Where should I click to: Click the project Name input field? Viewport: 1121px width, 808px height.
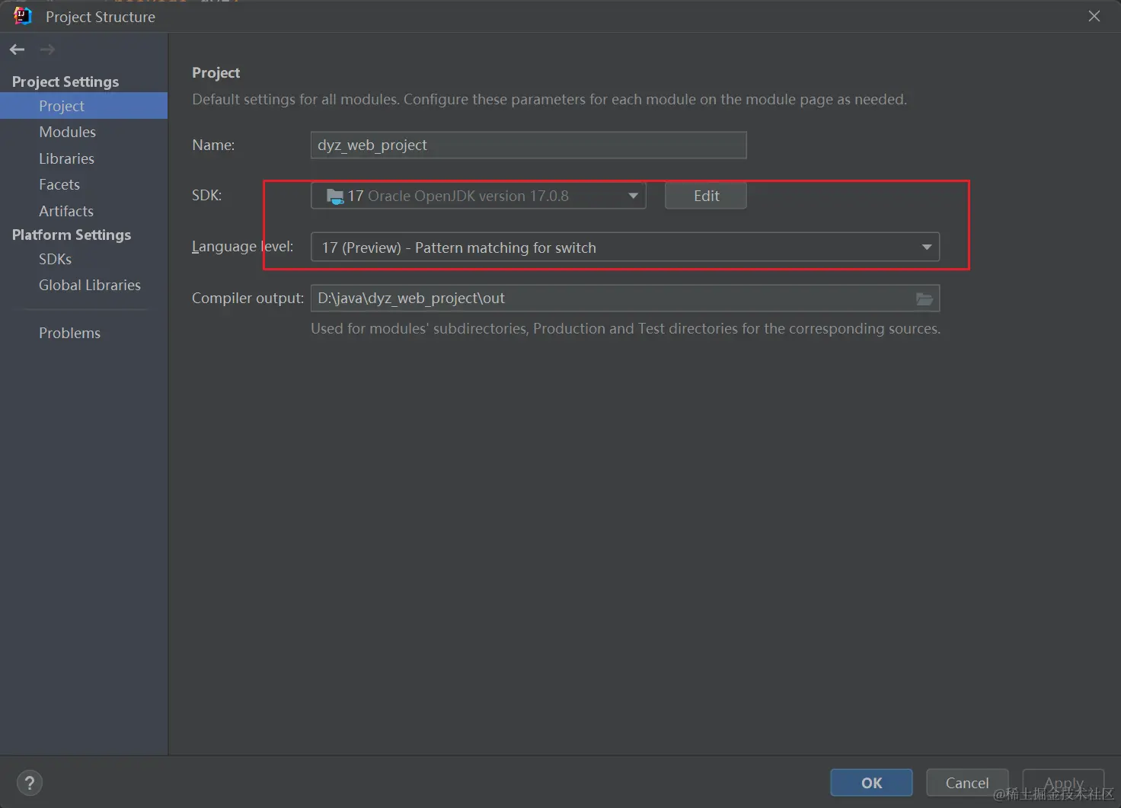[529, 145]
